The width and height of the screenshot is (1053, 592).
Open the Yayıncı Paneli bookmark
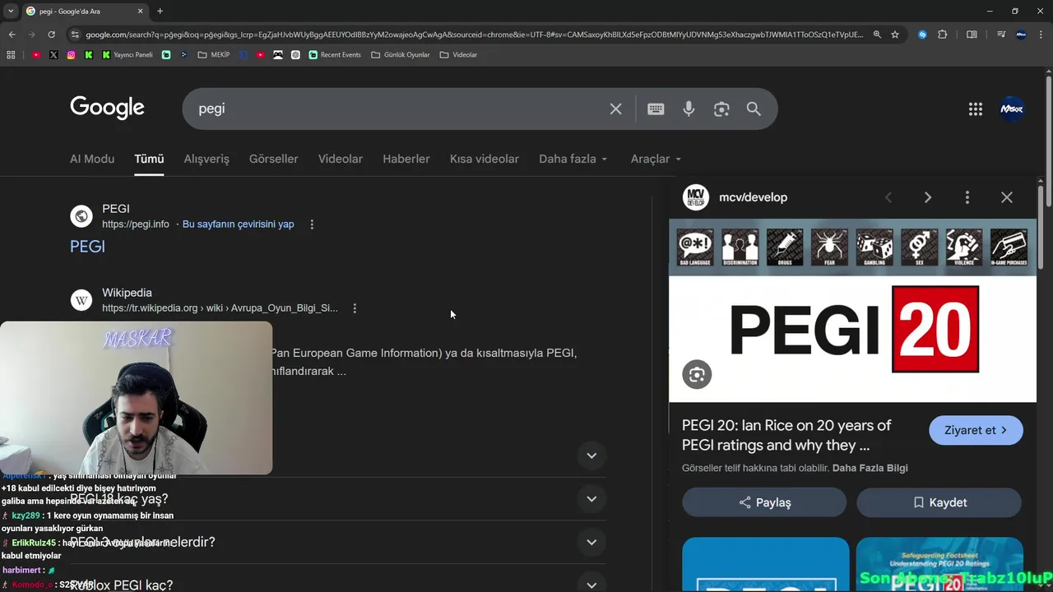(x=128, y=55)
